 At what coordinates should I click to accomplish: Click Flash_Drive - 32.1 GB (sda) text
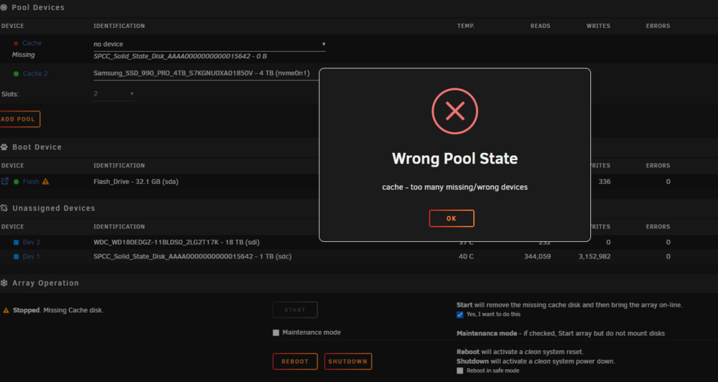136,182
